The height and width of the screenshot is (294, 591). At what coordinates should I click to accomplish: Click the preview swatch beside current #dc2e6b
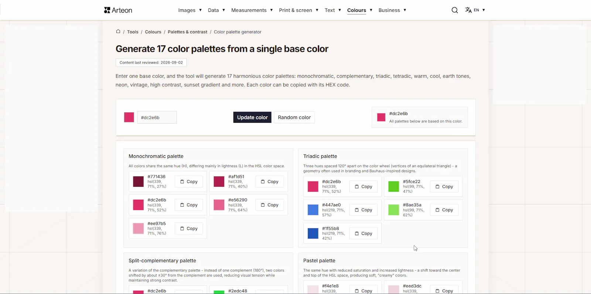coord(381,117)
